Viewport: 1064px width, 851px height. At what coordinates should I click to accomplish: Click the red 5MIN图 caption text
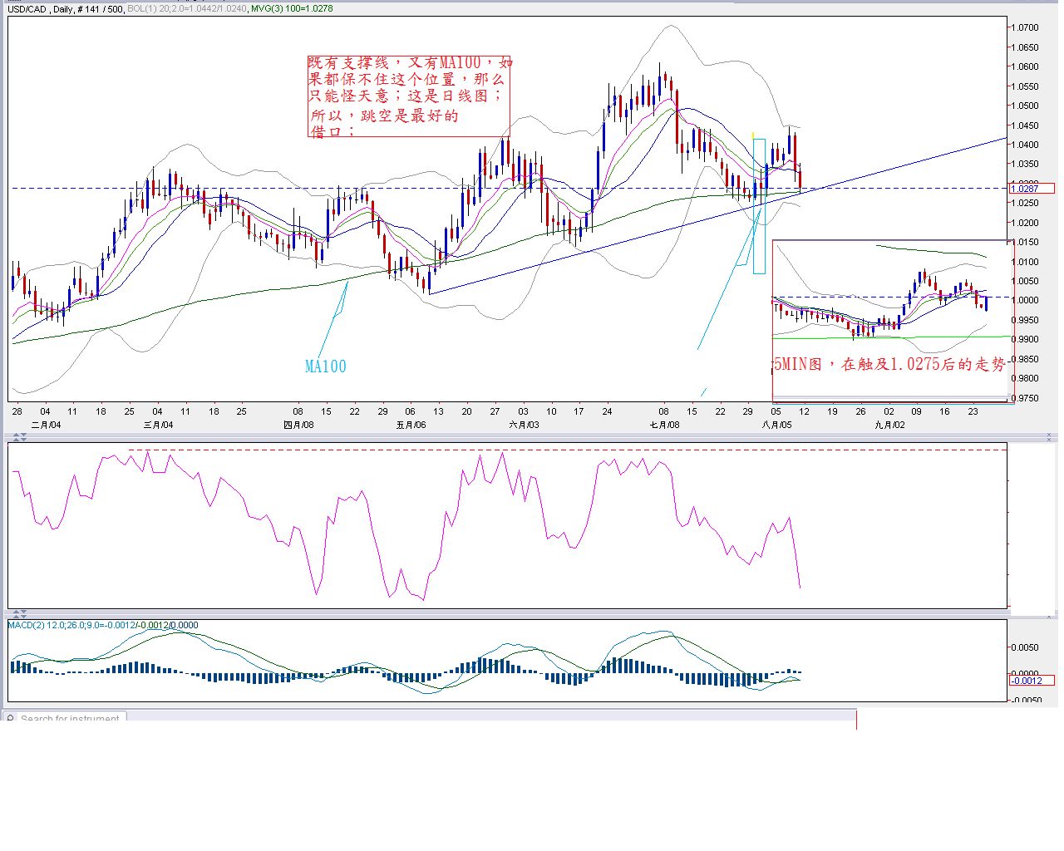(889, 364)
